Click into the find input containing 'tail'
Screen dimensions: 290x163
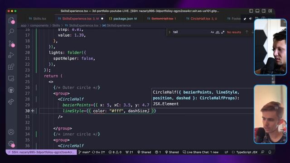(x=190, y=32)
